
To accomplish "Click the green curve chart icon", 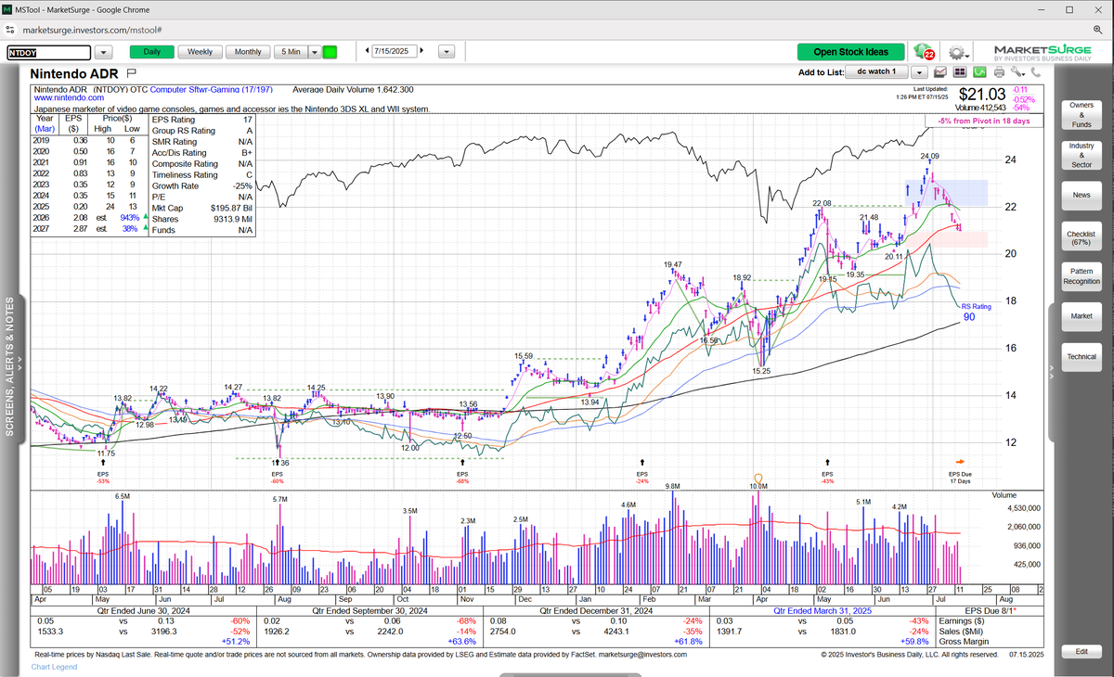I will click(978, 71).
